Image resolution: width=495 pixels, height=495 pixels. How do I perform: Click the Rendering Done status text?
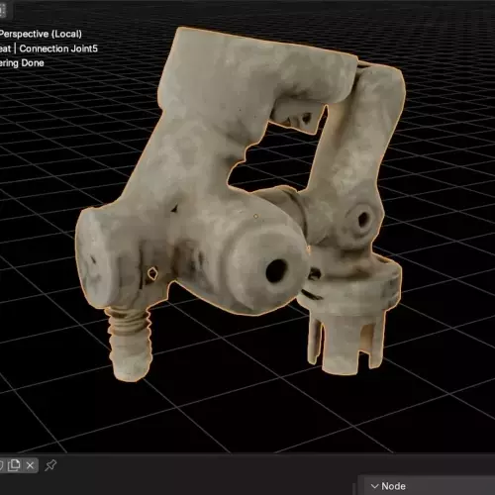(x=22, y=63)
